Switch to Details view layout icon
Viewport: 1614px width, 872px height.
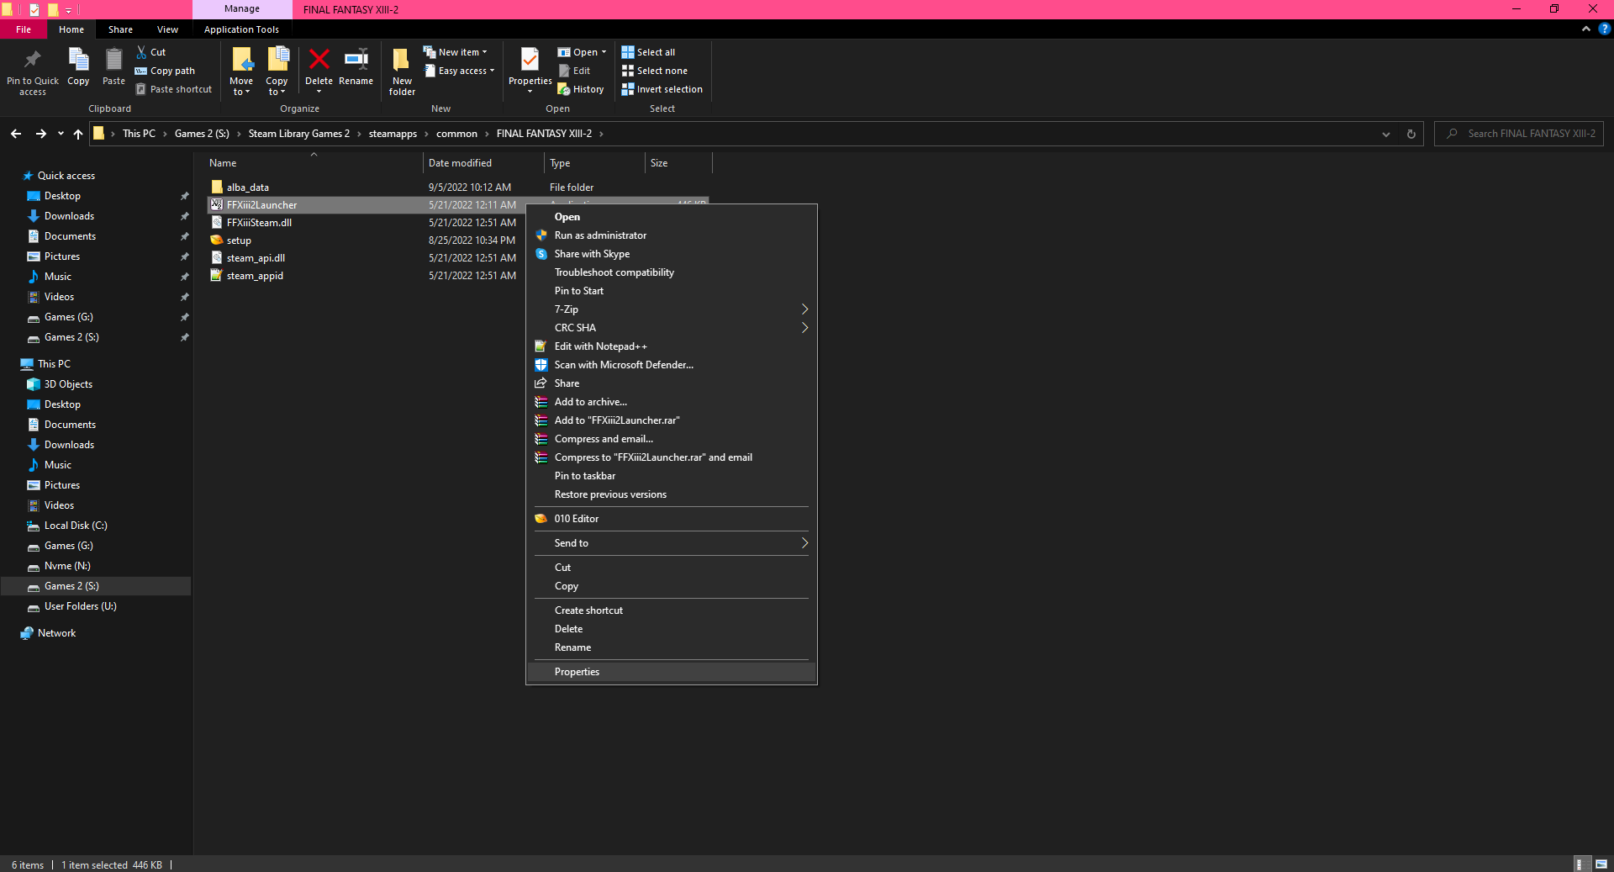click(x=1580, y=864)
